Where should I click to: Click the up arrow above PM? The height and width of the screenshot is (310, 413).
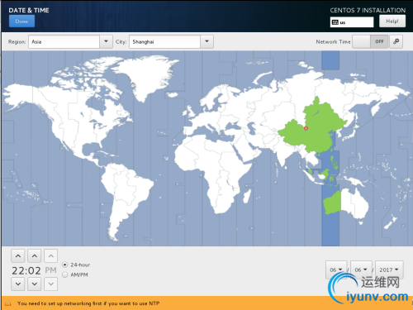coord(51,256)
